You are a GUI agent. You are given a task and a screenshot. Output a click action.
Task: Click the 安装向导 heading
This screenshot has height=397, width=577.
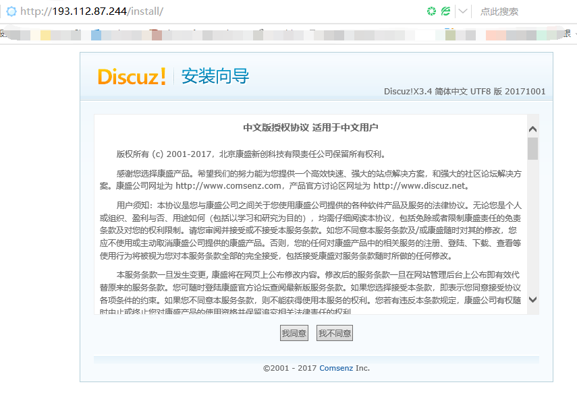coord(215,76)
